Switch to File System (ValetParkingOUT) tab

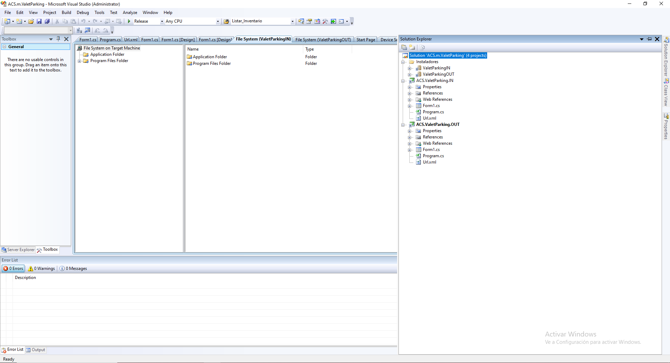click(x=323, y=40)
